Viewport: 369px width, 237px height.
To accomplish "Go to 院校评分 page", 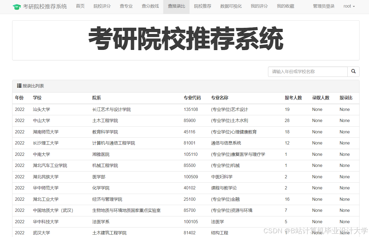I will (102, 6).
